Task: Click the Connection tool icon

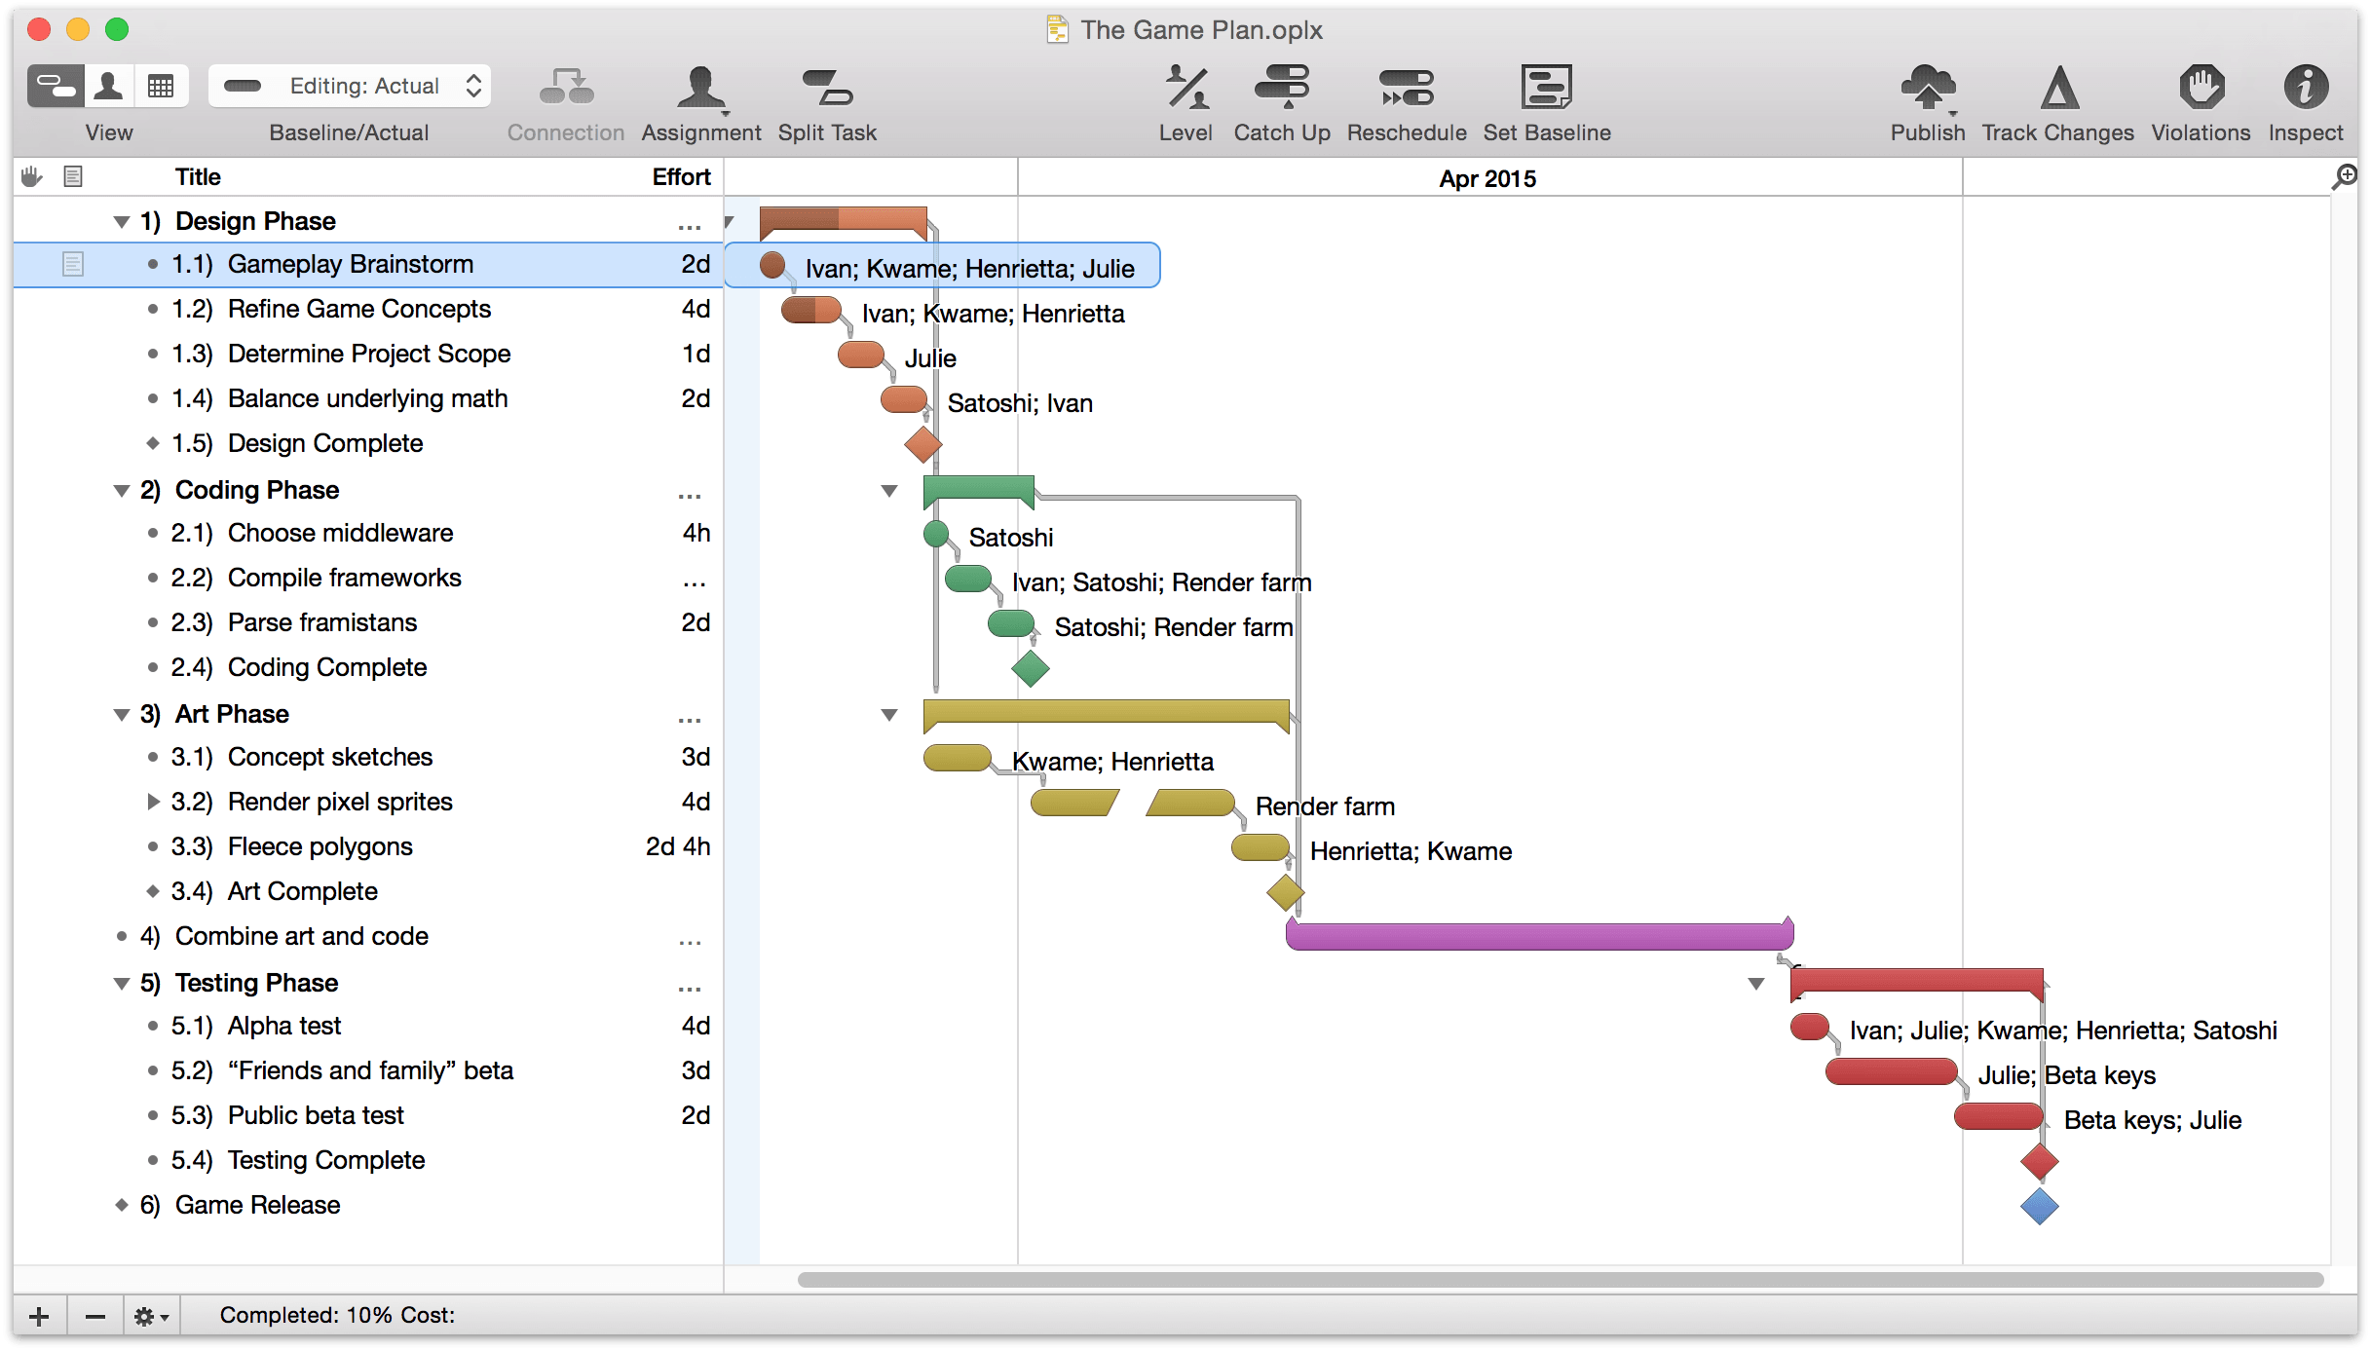Action: click(565, 93)
